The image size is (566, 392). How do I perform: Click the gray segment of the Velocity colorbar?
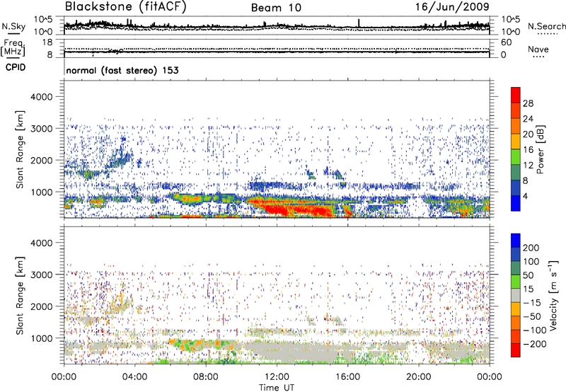tap(516, 295)
